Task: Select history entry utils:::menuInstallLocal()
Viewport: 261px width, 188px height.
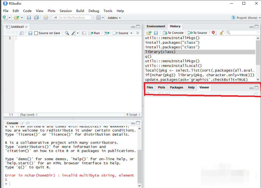Action: coord(200,66)
